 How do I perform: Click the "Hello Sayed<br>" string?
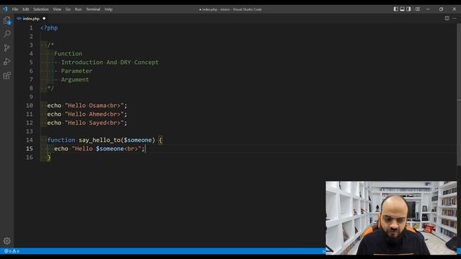click(x=94, y=123)
